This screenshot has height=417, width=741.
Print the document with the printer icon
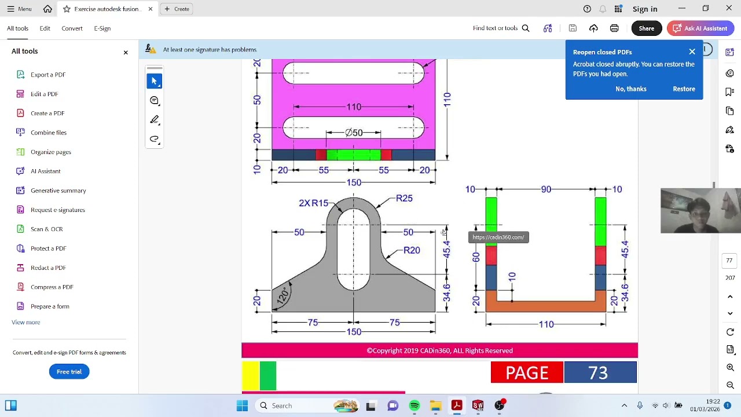pyautogui.click(x=614, y=28)
